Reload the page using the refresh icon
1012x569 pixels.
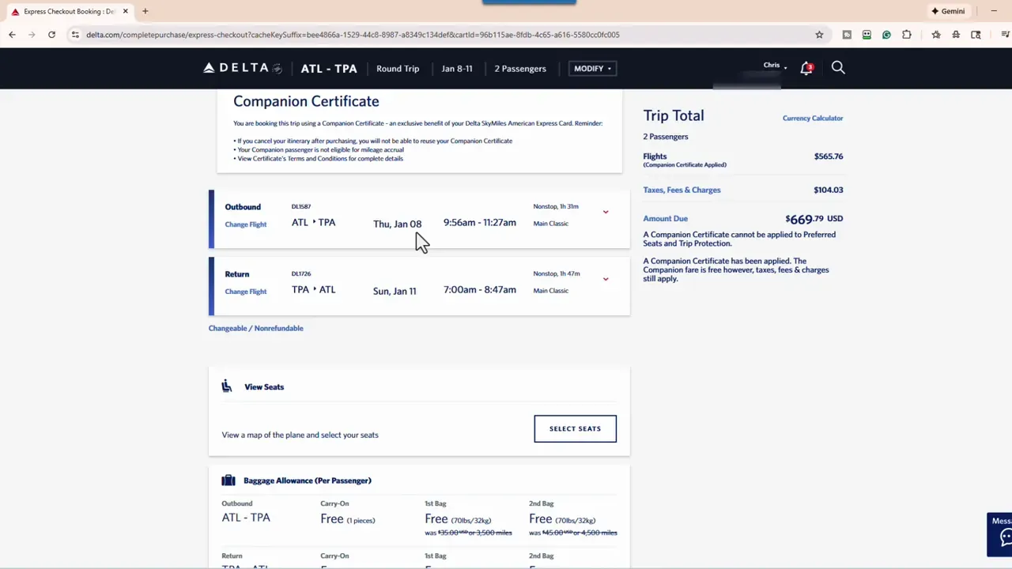point(51,35)
